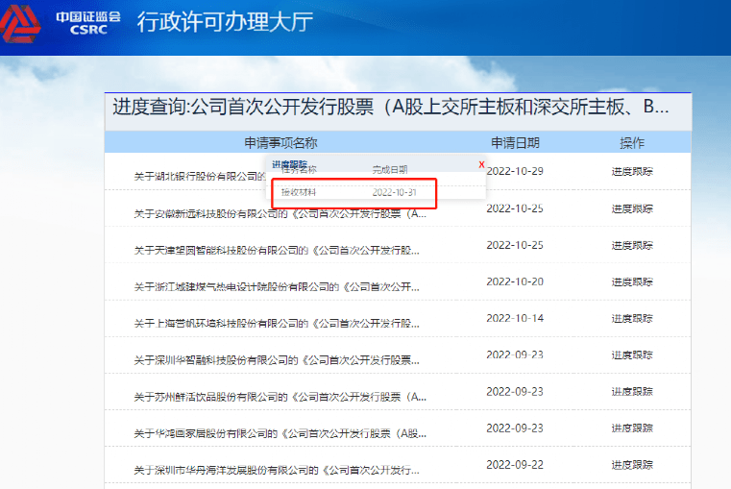Open the 苏州鲜活饮品 application entry
The image size is (731, 489).
280,397
